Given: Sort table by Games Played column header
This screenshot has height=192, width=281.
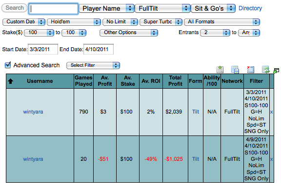Looking at the screenshot, I should click(x=83, y=81).
